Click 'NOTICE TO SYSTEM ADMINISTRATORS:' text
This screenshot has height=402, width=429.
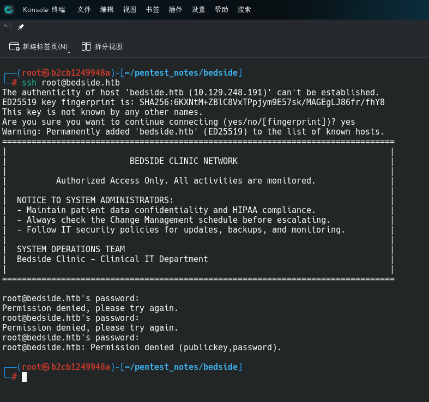coord(95,200)
